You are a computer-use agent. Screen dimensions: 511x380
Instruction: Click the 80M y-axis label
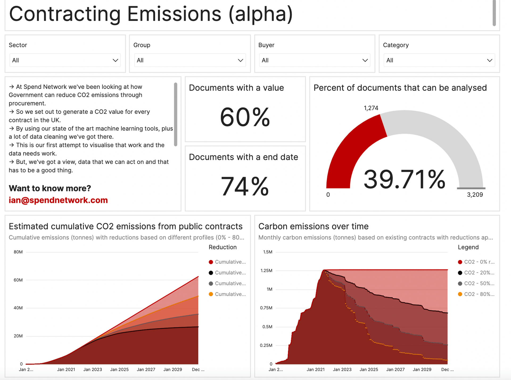(18, 252)
